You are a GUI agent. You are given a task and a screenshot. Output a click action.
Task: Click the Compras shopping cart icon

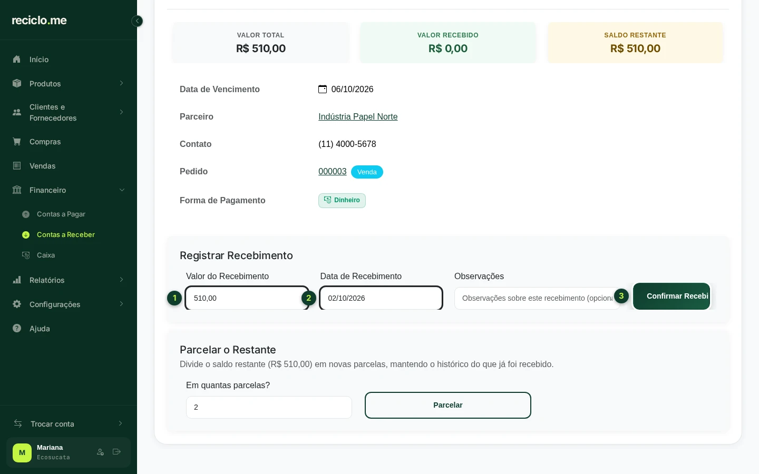(17, 142)
